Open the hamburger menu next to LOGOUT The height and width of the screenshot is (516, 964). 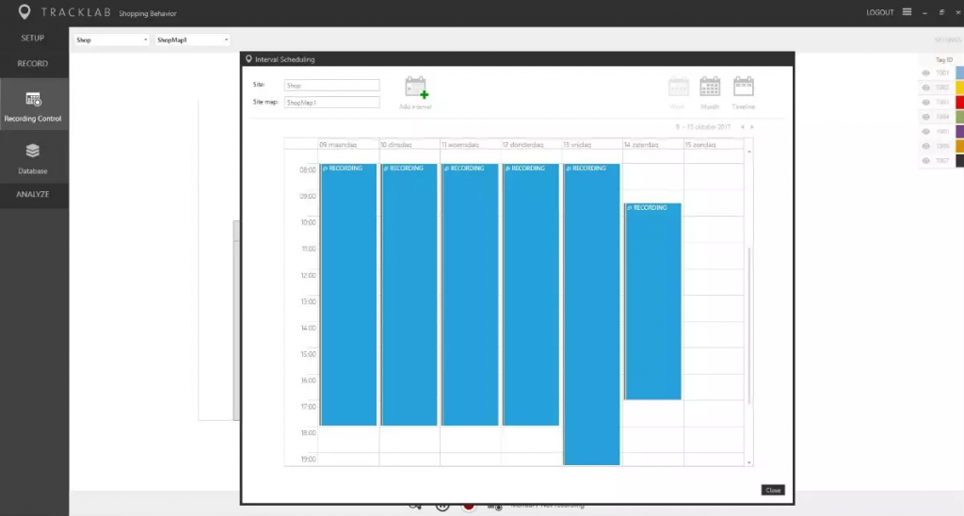pos(907,12)
